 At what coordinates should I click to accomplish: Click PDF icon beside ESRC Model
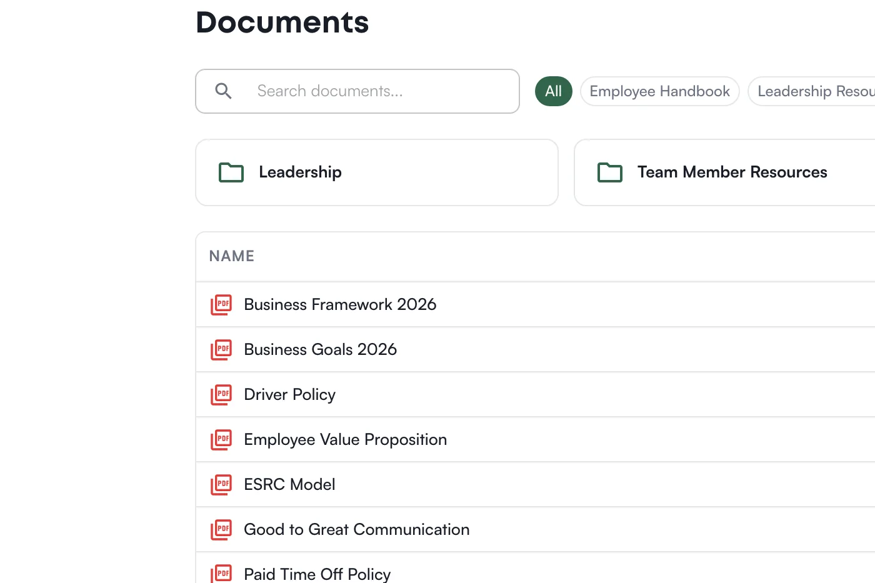[x=221, y=485]
